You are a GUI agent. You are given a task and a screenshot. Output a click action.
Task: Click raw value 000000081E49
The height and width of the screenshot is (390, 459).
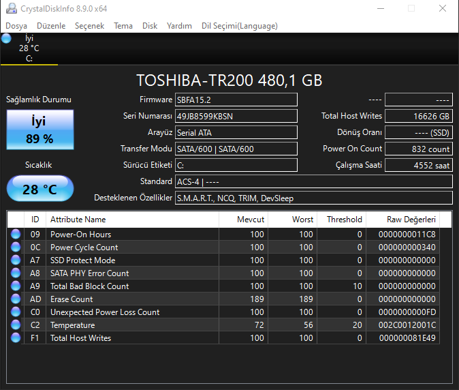(407, 338)
